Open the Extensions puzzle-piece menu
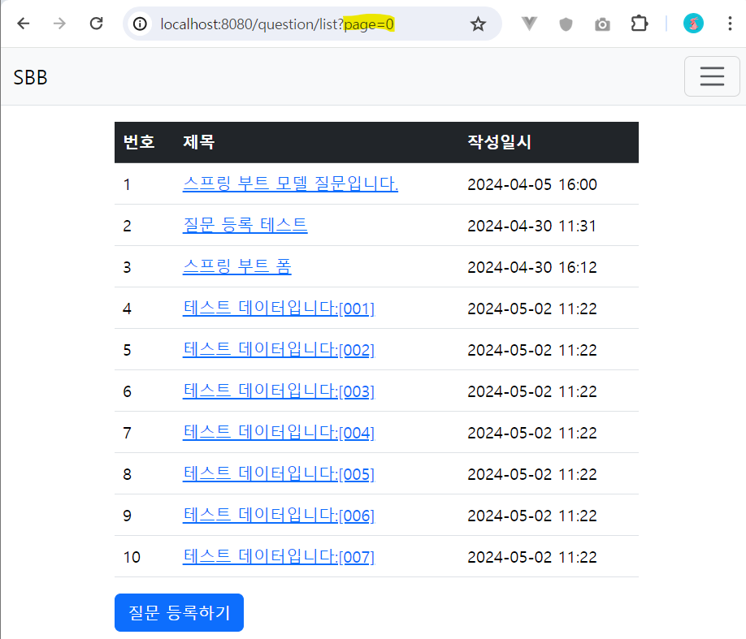The width and height of the screenshot is (746, 639). (x=639, y=24)
